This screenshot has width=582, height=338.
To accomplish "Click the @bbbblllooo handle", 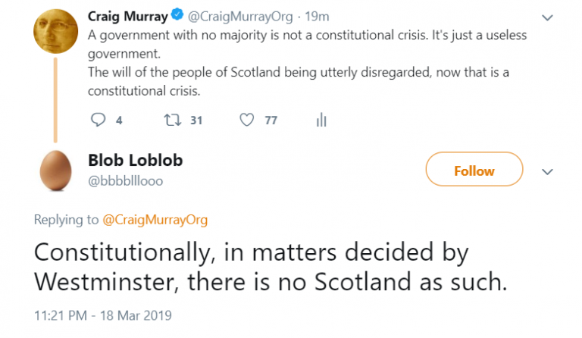I will 125,180.
